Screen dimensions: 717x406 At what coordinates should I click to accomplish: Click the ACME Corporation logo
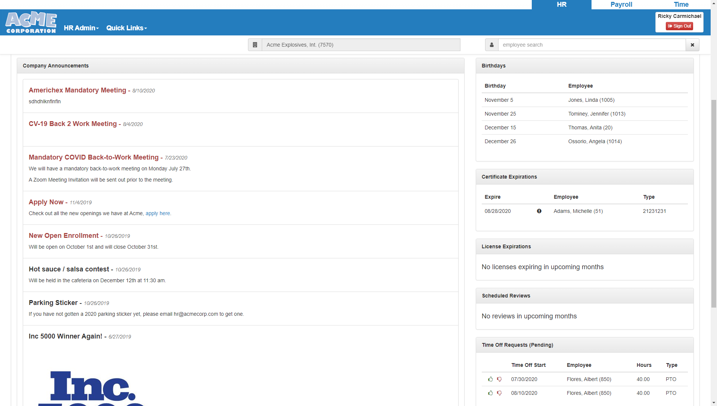click(31, 22)
